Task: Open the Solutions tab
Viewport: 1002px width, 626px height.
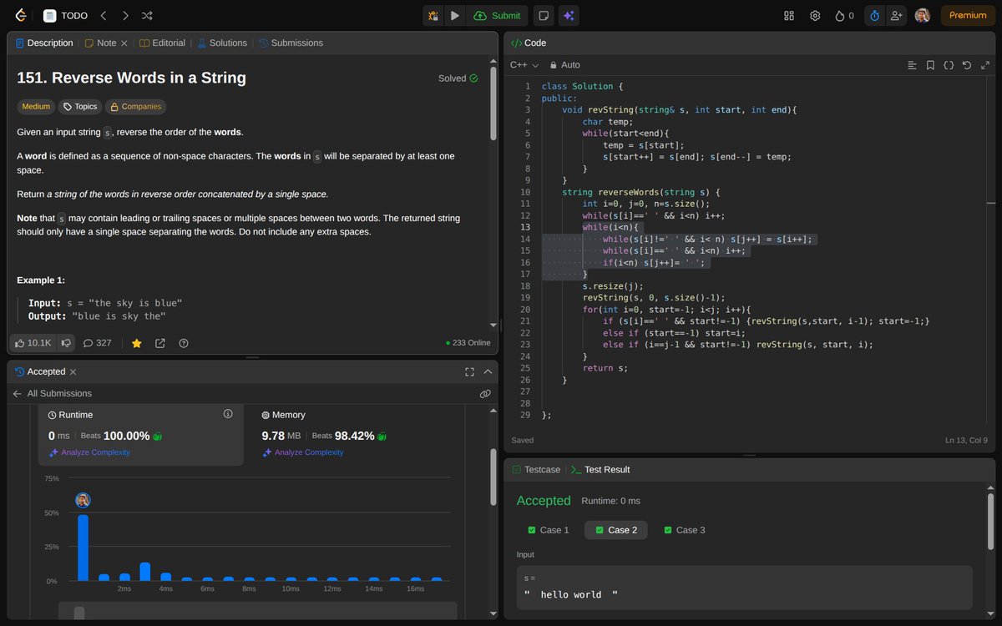Action: pyautogui.click(x=221, y=43)
